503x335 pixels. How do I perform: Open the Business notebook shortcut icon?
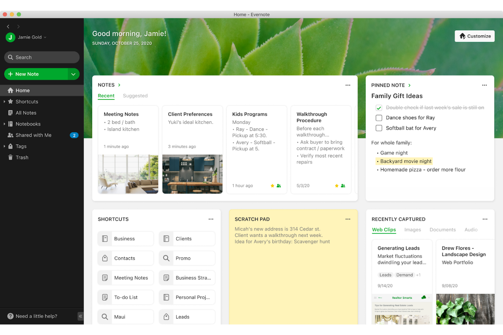pos(105,239)
